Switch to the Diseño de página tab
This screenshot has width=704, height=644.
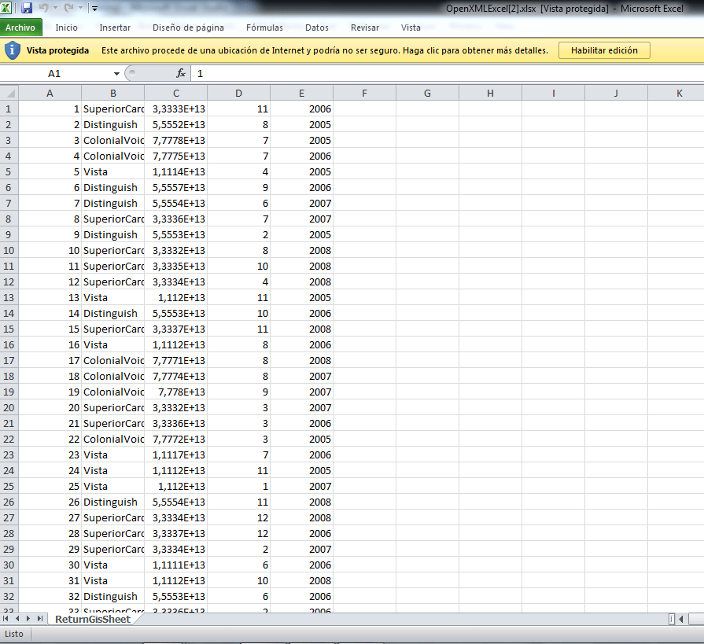pos(188,28)
